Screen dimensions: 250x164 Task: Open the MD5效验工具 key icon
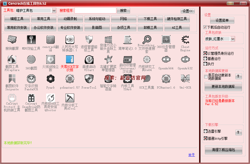point(31,40)
